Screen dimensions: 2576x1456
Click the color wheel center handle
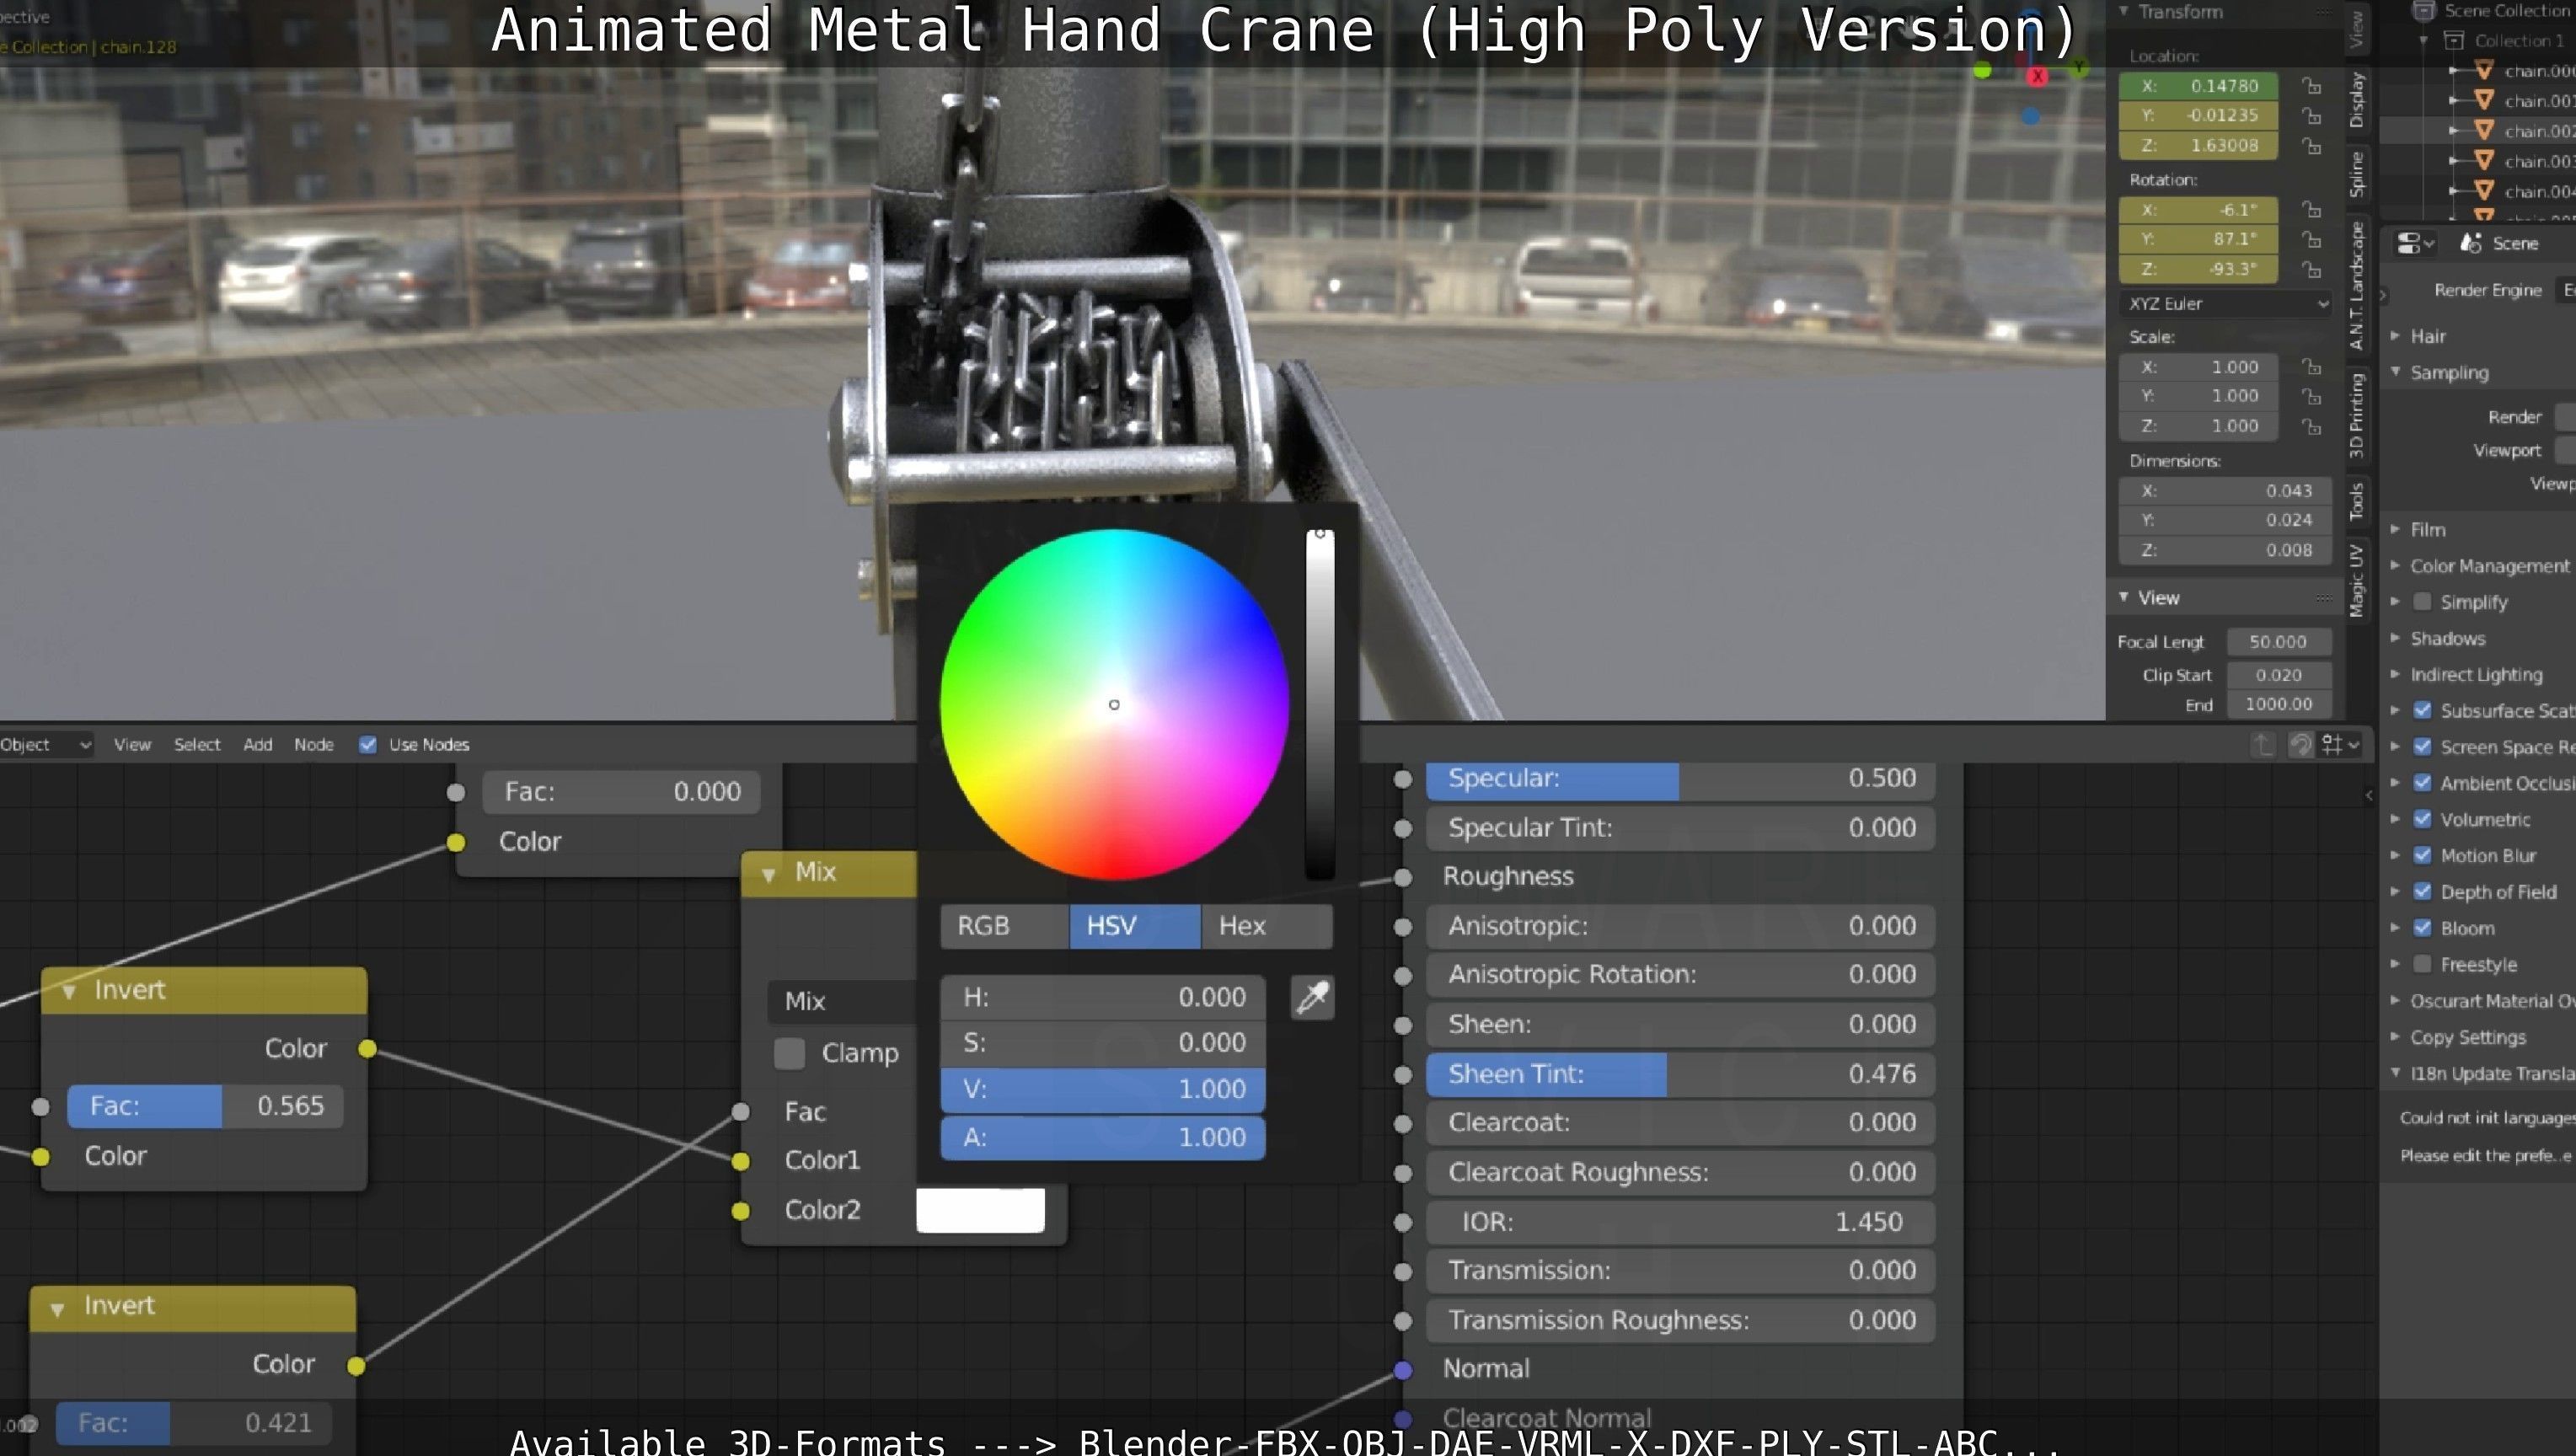pyautogui.click(x=1114, y=705)
